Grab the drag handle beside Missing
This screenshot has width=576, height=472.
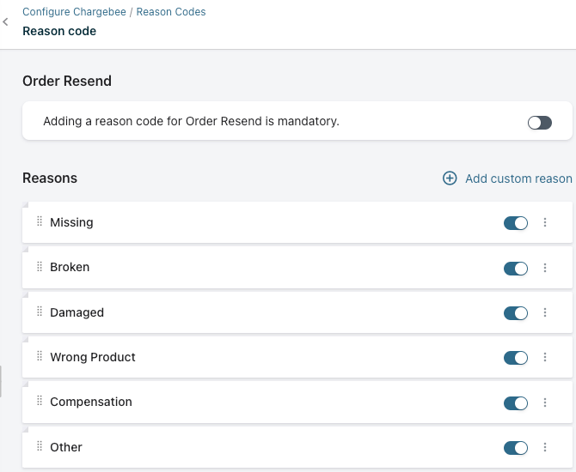point(40,222)
